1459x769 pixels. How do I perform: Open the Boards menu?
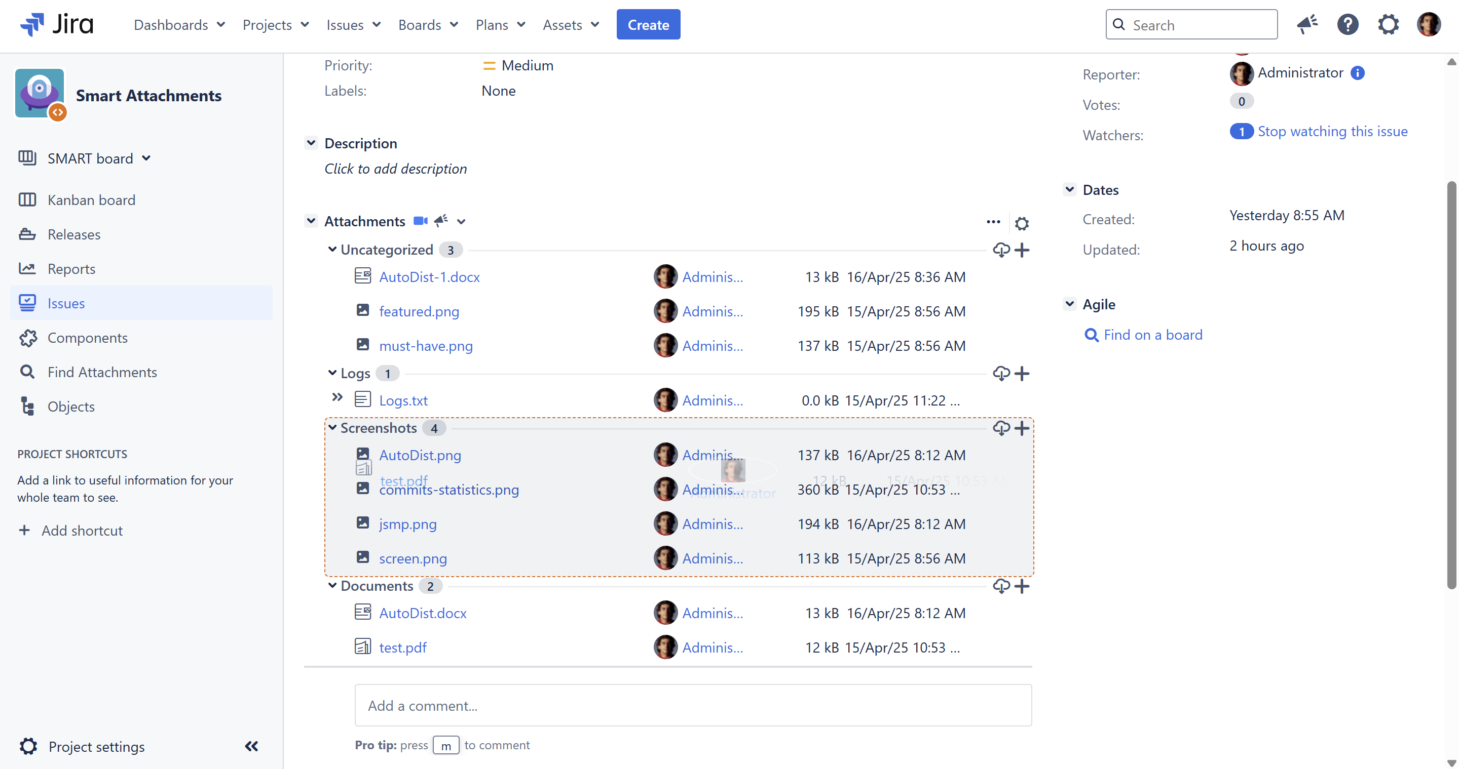[x=428, y=25]
